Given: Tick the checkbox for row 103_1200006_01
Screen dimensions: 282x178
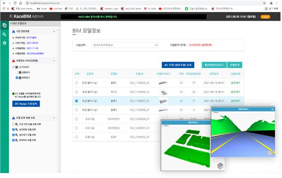Looking at the screenshot, I should point(77,119).
